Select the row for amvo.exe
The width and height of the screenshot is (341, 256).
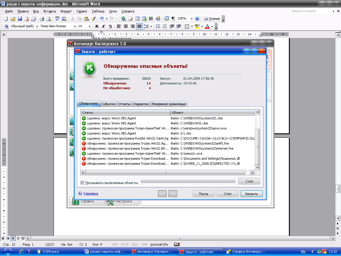pyautogui.click(x=168, y=128)
